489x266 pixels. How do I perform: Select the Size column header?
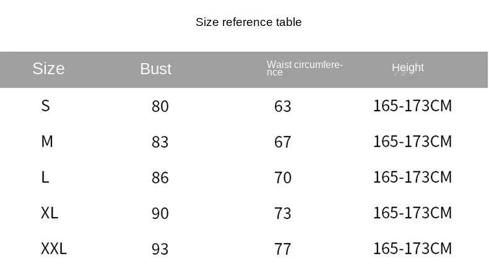[x=48, y=69]
